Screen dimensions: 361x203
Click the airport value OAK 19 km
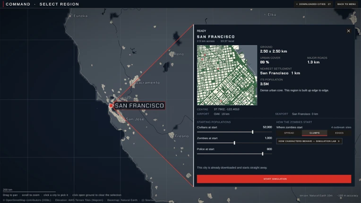[x=222, y=114]
